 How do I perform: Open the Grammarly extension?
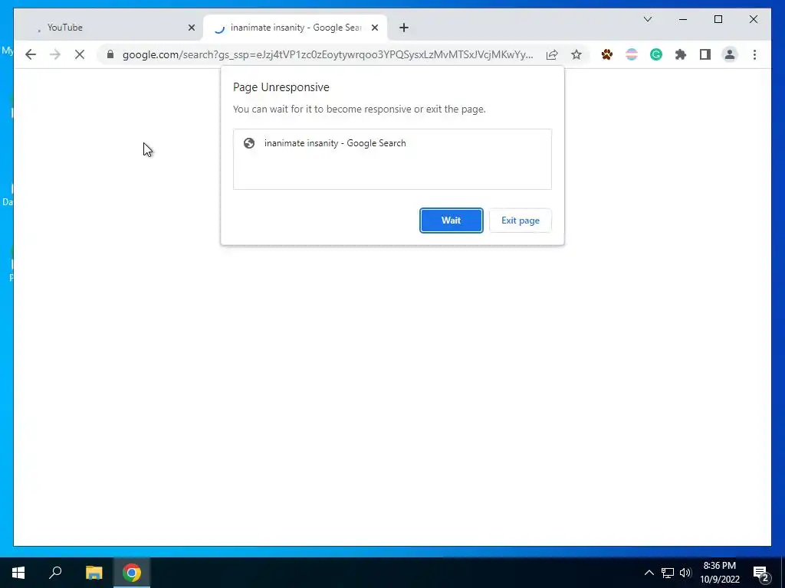coord(656,54)
